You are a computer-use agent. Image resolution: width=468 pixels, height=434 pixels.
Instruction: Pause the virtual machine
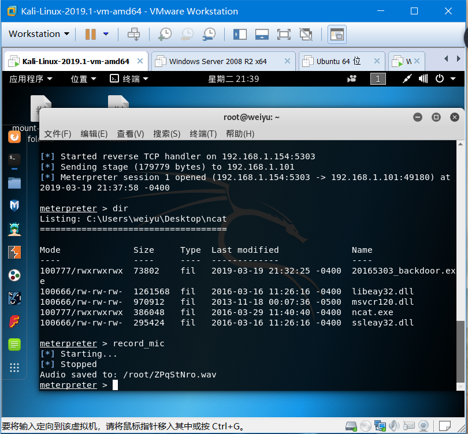(91, 34)
